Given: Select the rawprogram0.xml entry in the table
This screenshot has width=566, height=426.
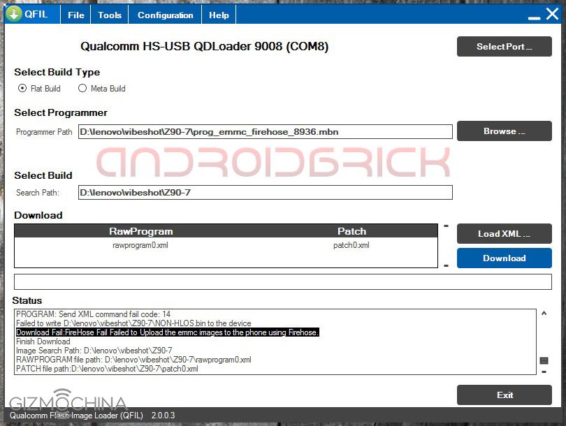Looking at the screenshot, I should pyautogui.click(x=140, y=245).
